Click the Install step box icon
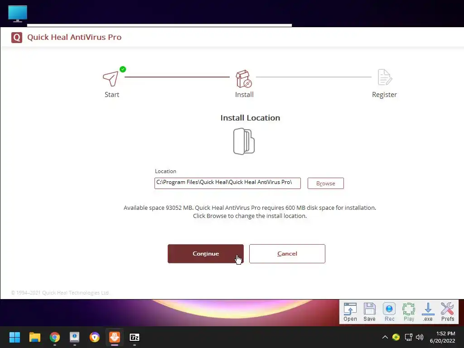The width and height of the screenshot is (464, 348). point(244,79)
